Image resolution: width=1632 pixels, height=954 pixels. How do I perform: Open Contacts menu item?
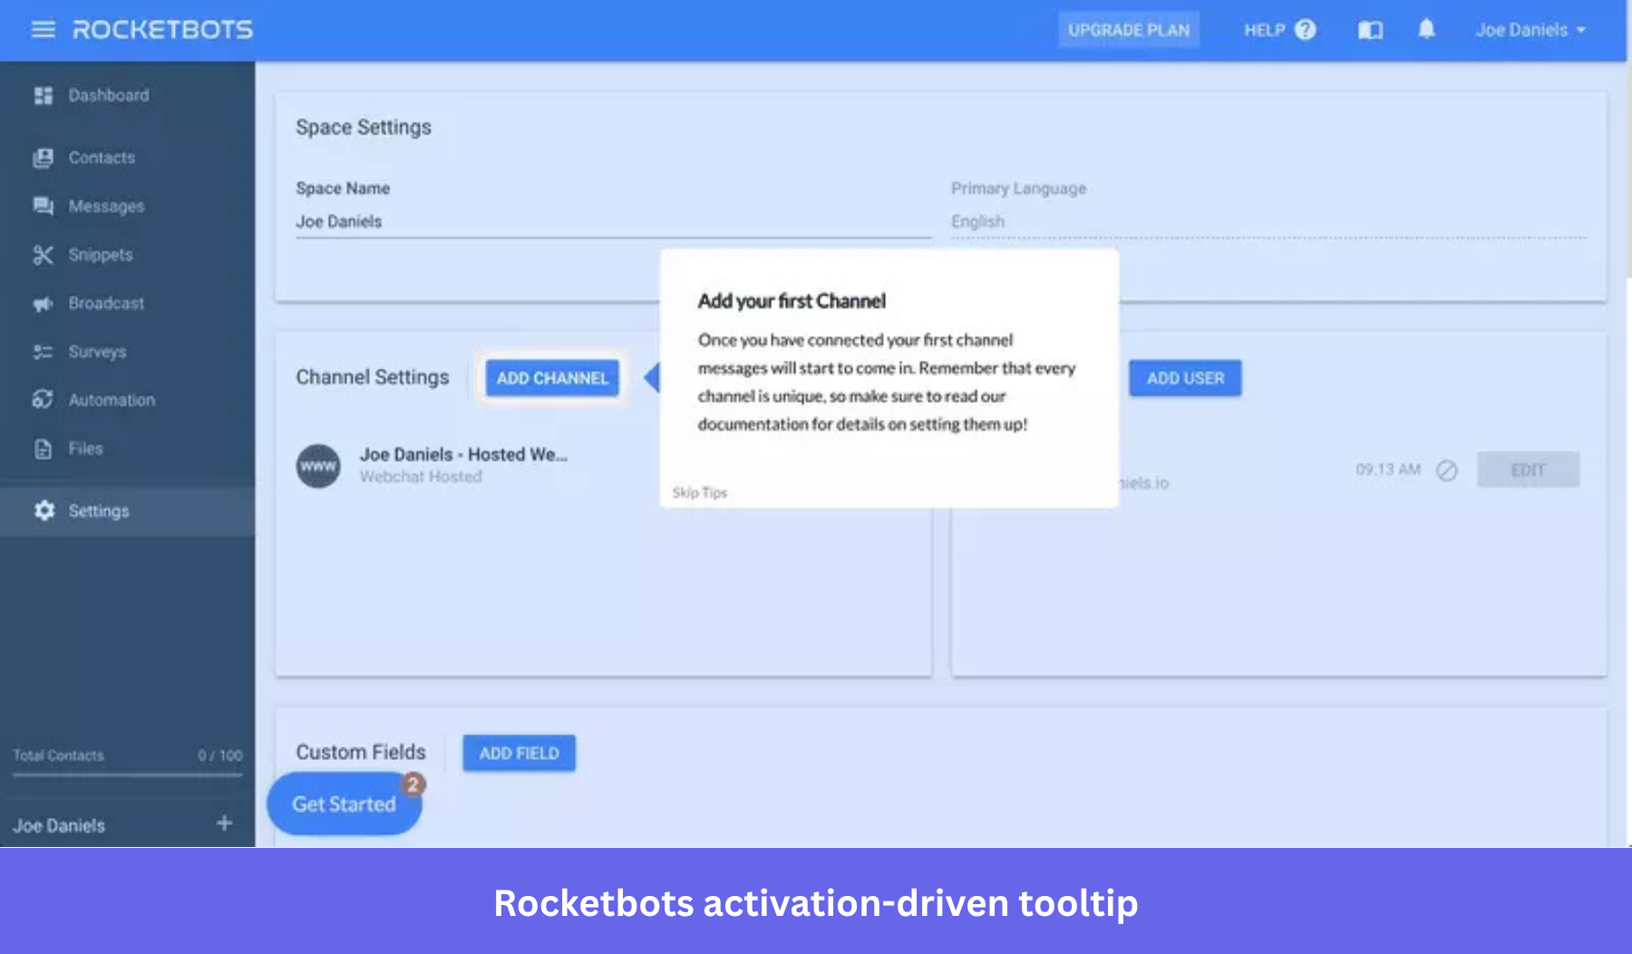pyautogui.click(x=127, y=158)
